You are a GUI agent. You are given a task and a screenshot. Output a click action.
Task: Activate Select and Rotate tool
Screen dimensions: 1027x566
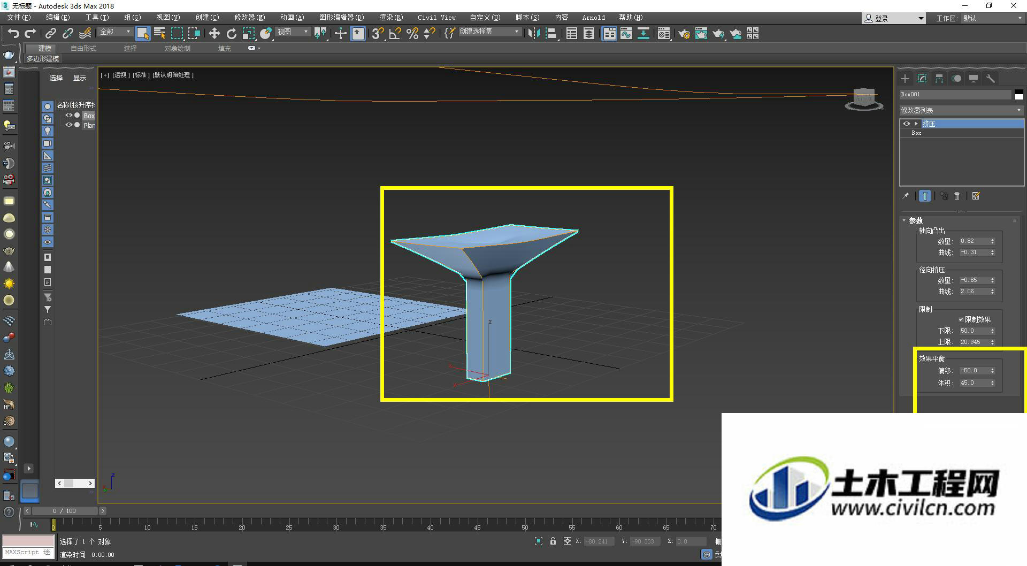click(x=231, y=34)
